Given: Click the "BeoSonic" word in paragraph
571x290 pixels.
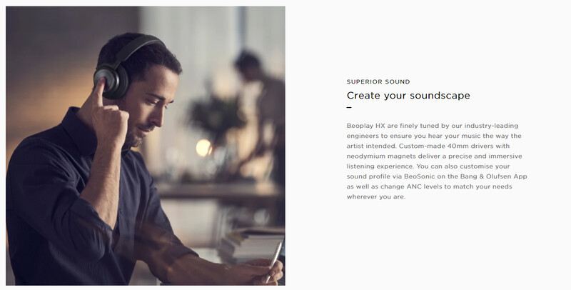Looking at the screenshot, I should point(418,176).
